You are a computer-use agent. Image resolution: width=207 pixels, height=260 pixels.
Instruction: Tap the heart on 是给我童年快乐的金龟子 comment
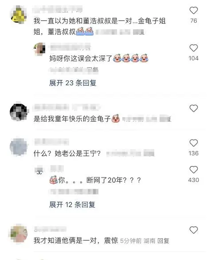click(193, 108)
